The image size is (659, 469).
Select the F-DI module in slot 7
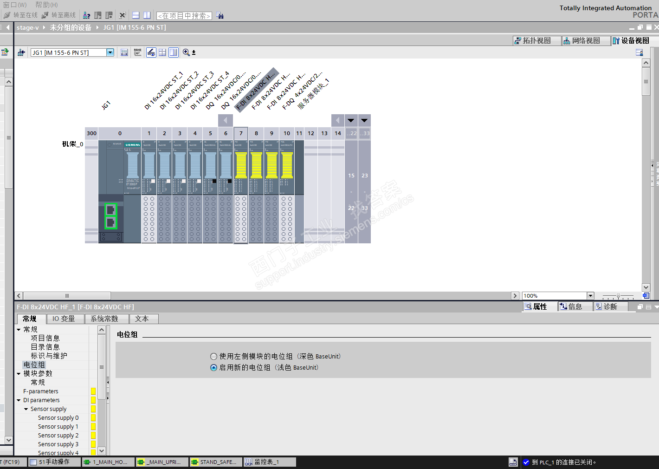241,191
